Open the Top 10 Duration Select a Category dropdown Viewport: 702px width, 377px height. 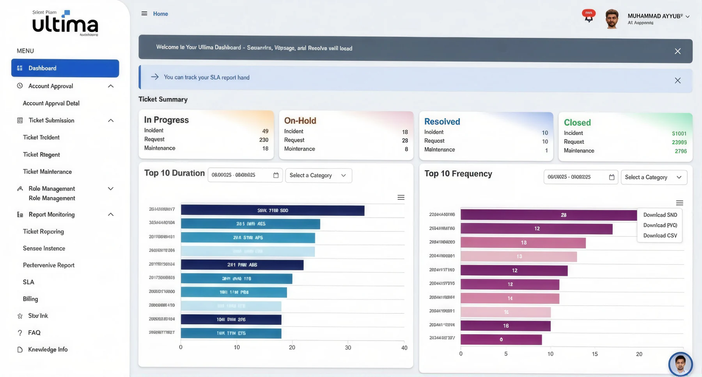pyautogui.click(x=319, y=175)
